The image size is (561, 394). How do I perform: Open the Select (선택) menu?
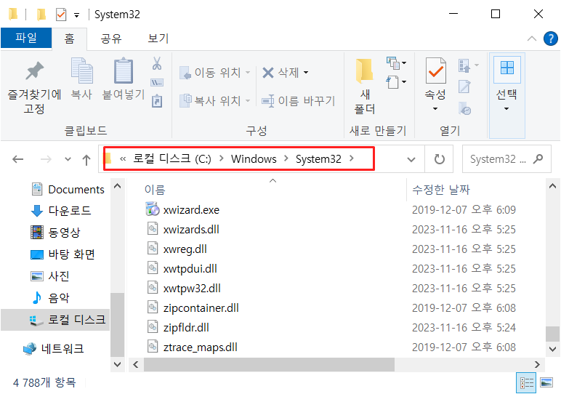(x=506, y=95)
